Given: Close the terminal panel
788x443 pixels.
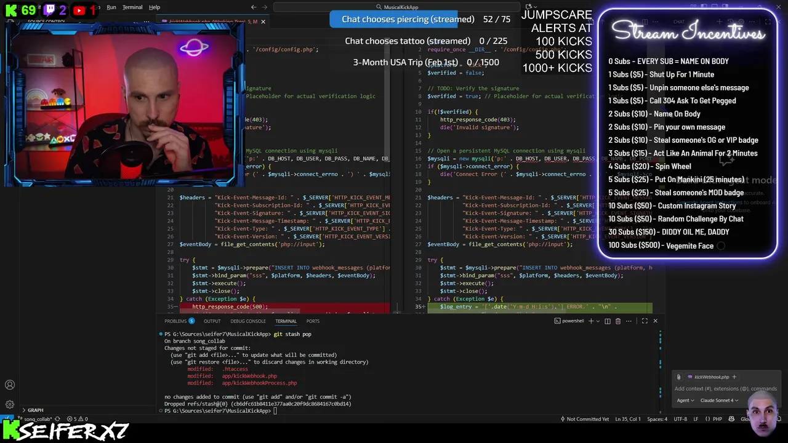Looking at the screenshot, I should [x=655, y=321].
